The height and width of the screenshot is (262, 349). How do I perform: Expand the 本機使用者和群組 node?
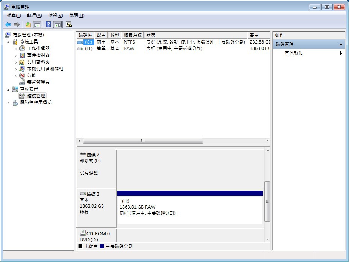(15, 69)
